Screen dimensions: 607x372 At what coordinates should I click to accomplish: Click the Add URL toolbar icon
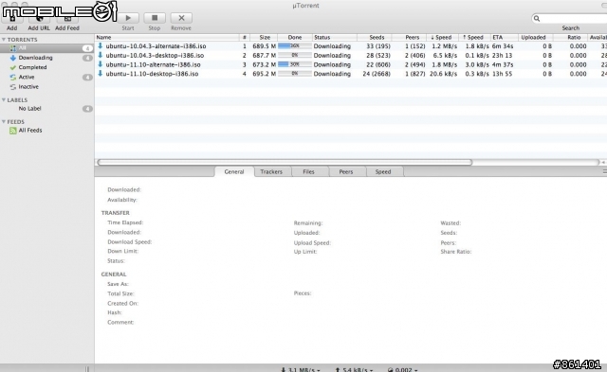(39, 18)
